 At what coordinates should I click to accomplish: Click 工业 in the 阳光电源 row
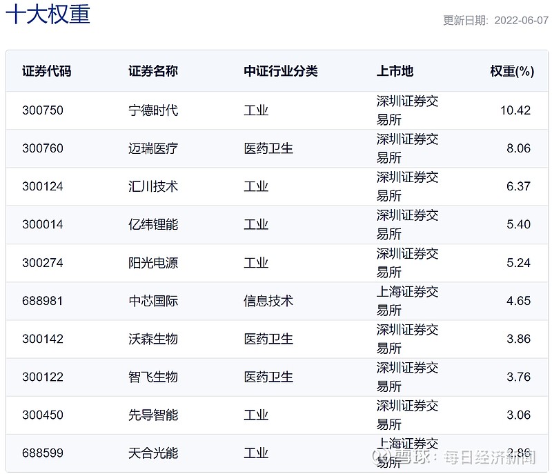[x=256, y=263]
